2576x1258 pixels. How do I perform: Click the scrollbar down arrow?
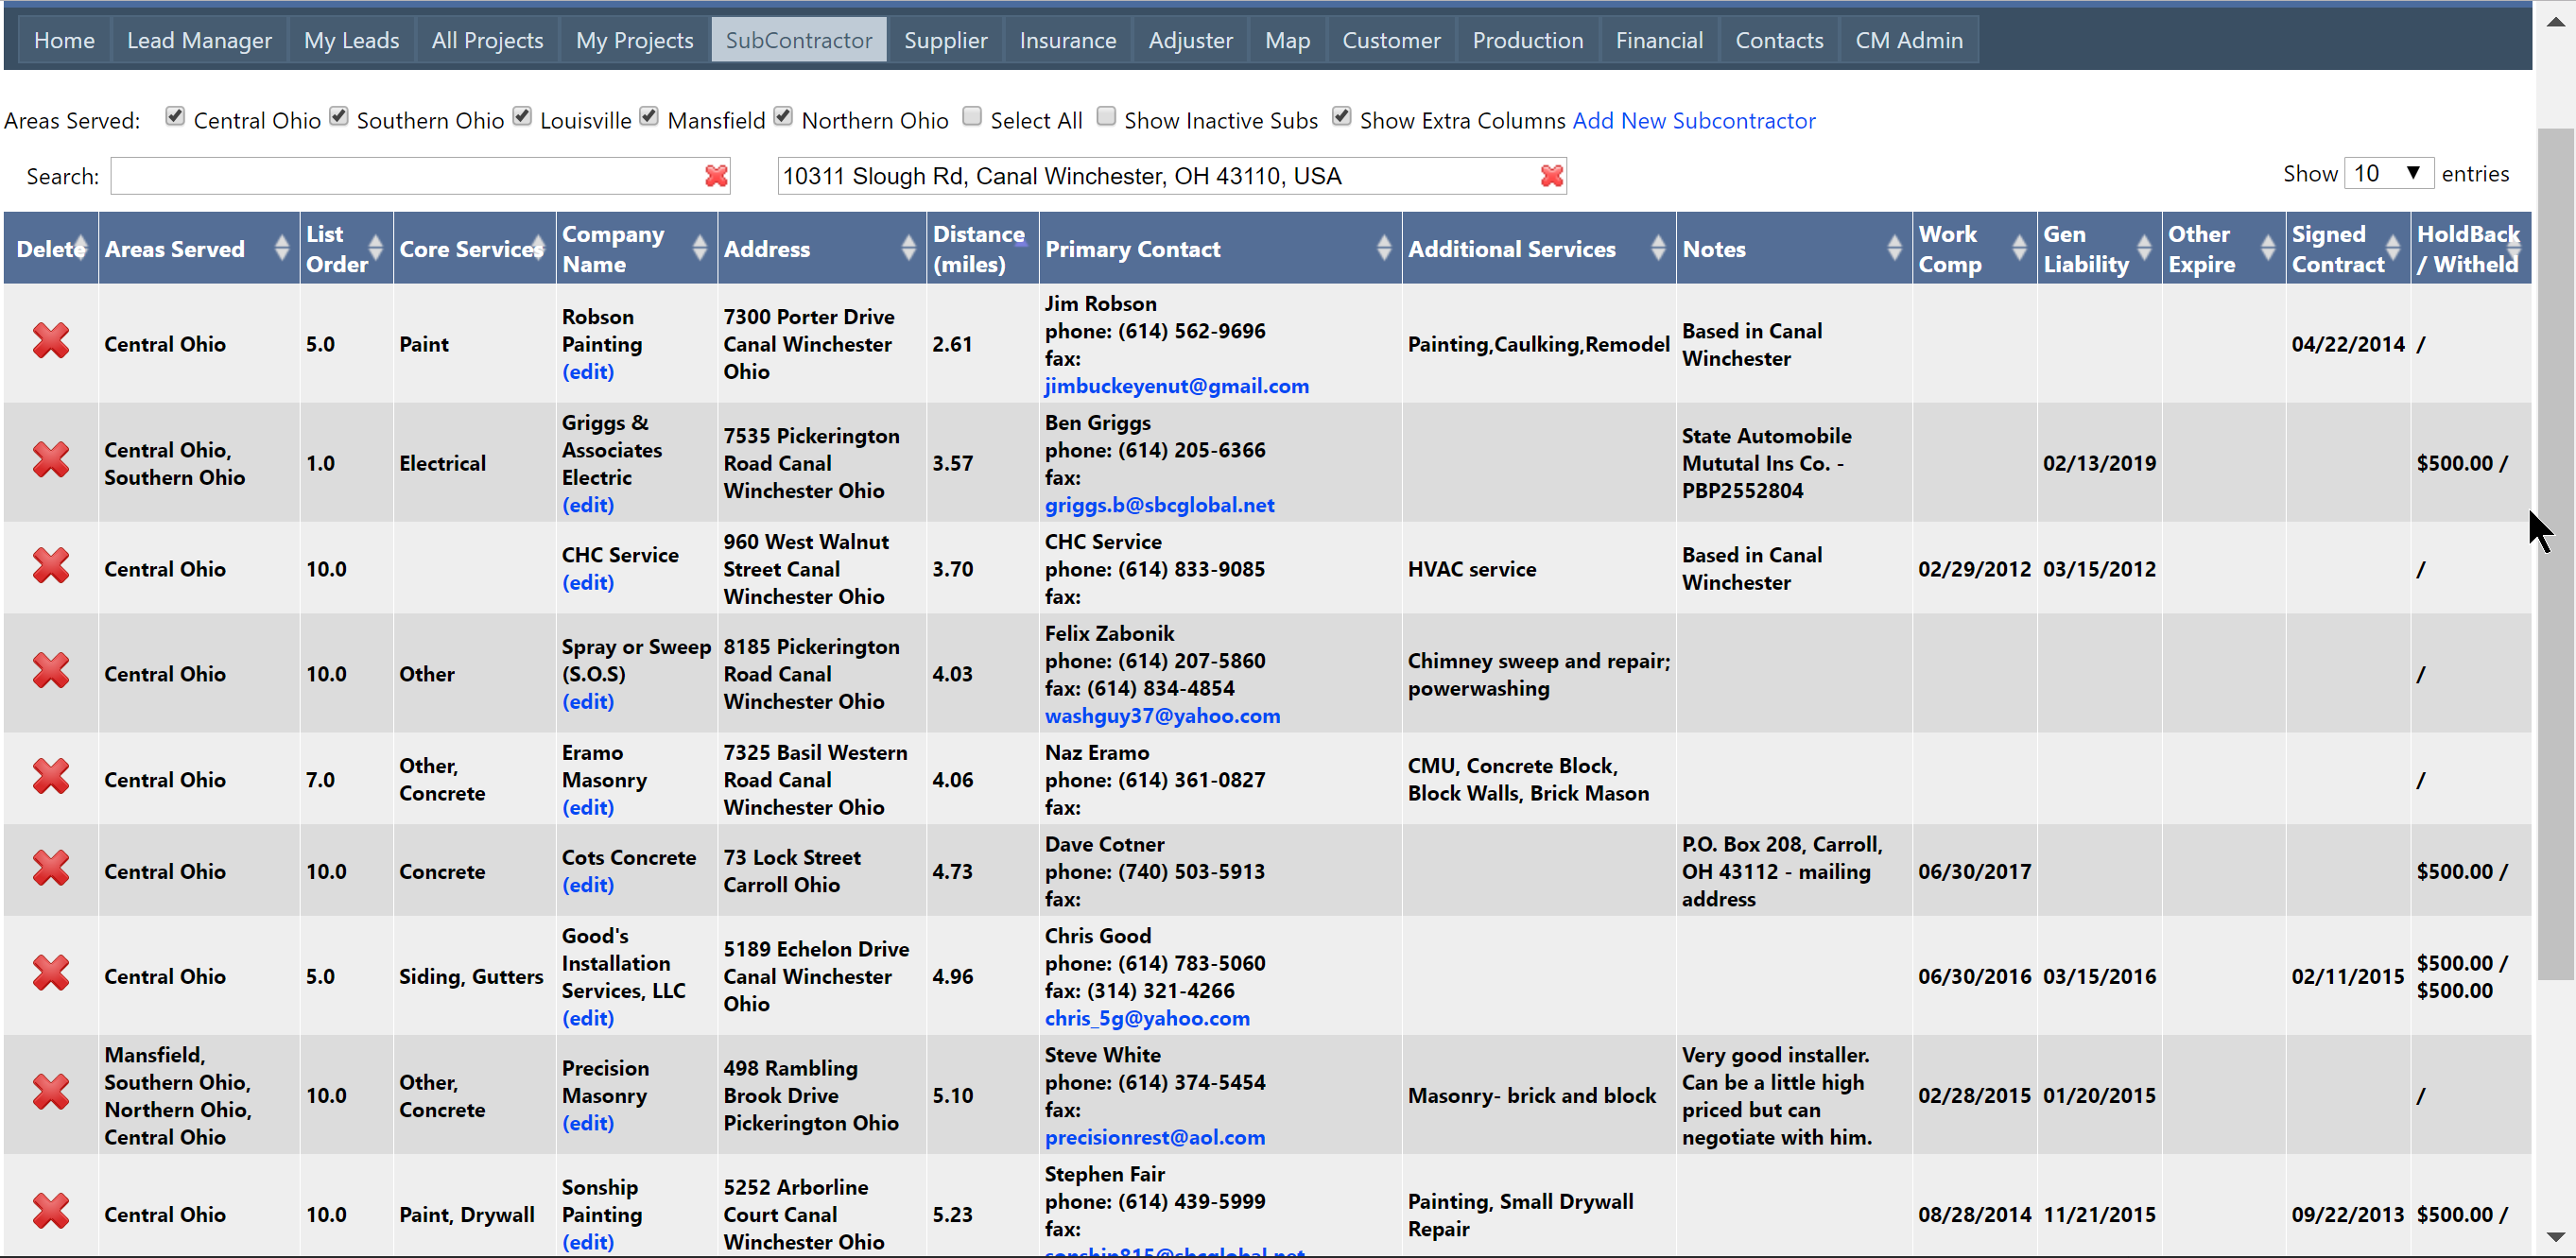coord(2555,1238)
